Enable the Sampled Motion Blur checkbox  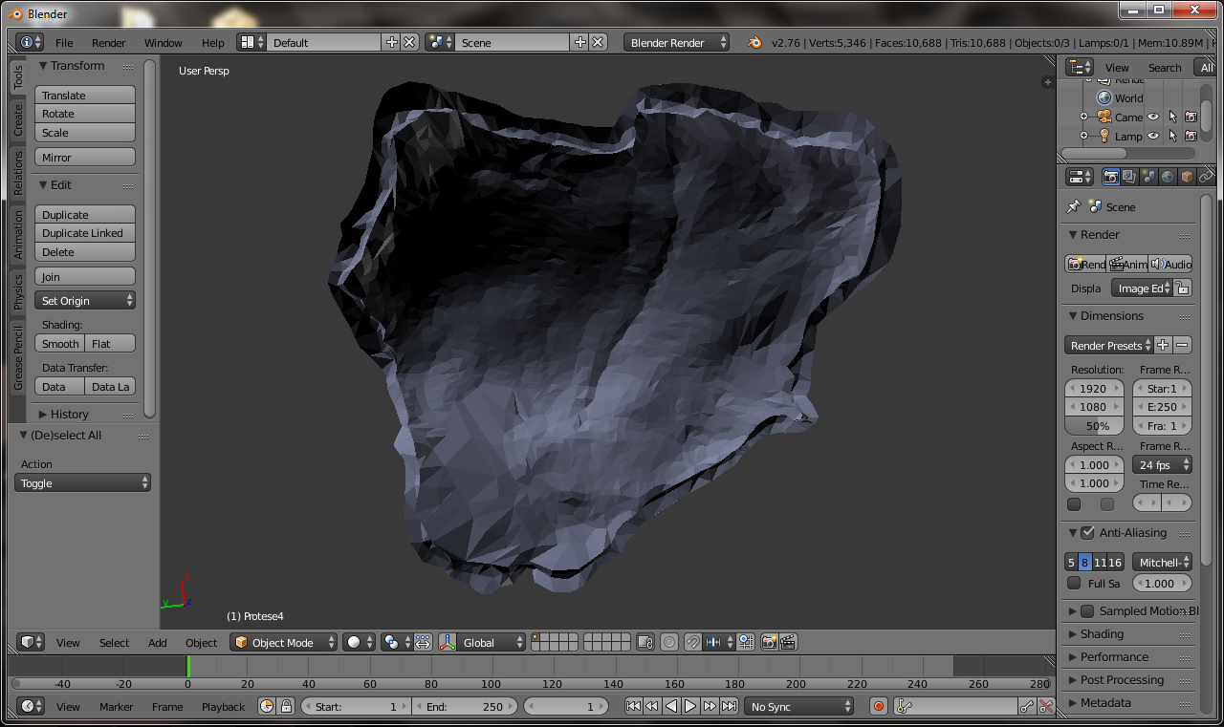pyautogui.click(x=1087, y=610)
